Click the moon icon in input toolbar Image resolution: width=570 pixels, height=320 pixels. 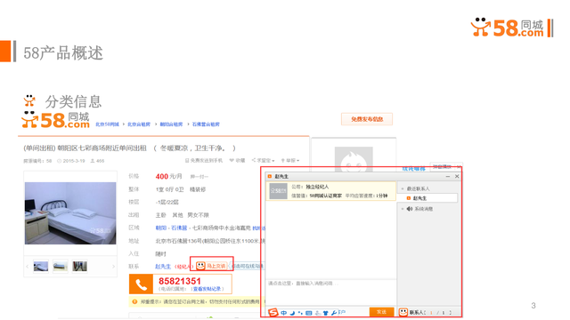(x=292, y=313)
